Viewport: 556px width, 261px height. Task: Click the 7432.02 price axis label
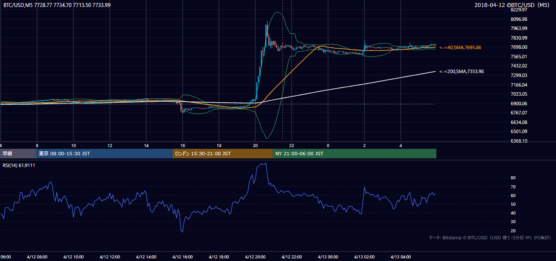tap(519, 66)
